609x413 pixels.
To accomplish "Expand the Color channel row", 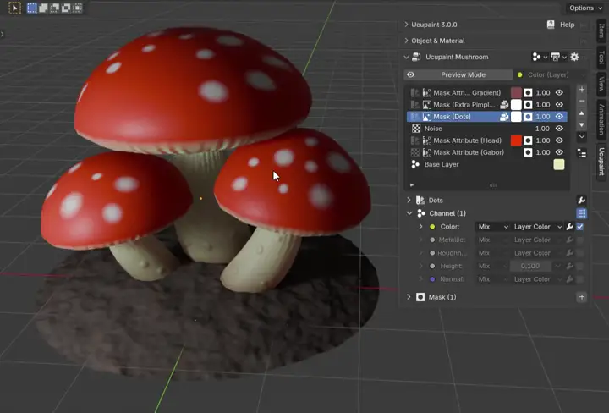I will click(x=420, y=227).
